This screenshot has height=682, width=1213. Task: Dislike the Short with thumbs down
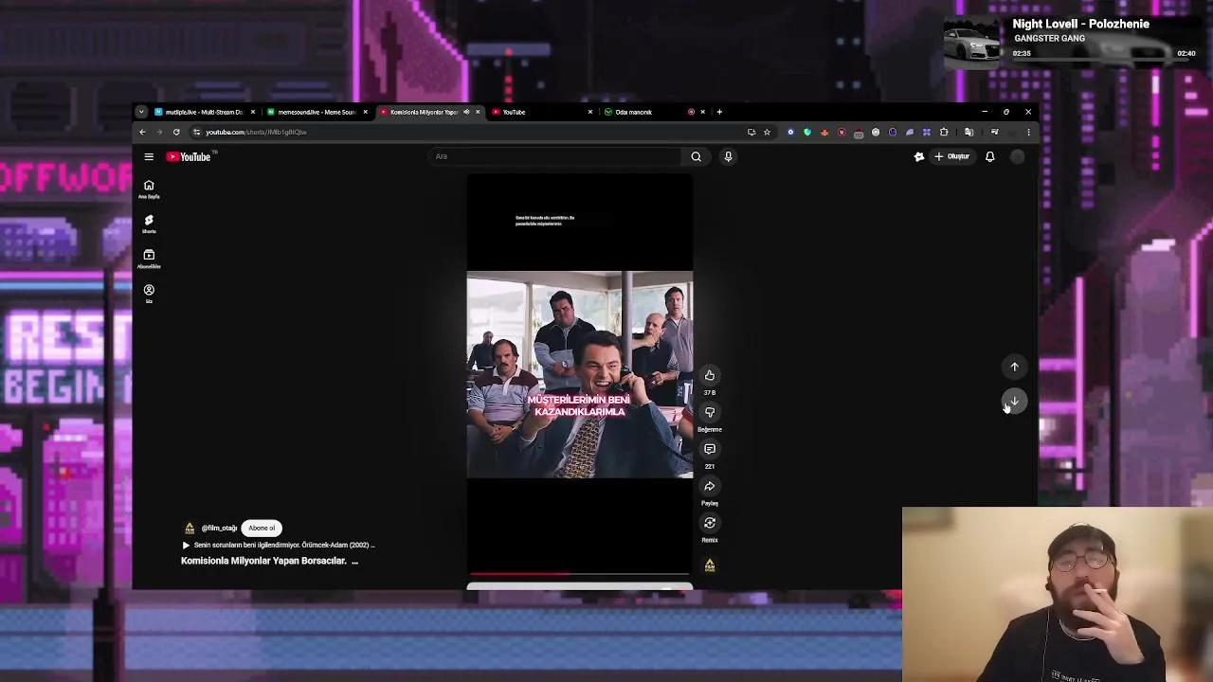(709, 412)
